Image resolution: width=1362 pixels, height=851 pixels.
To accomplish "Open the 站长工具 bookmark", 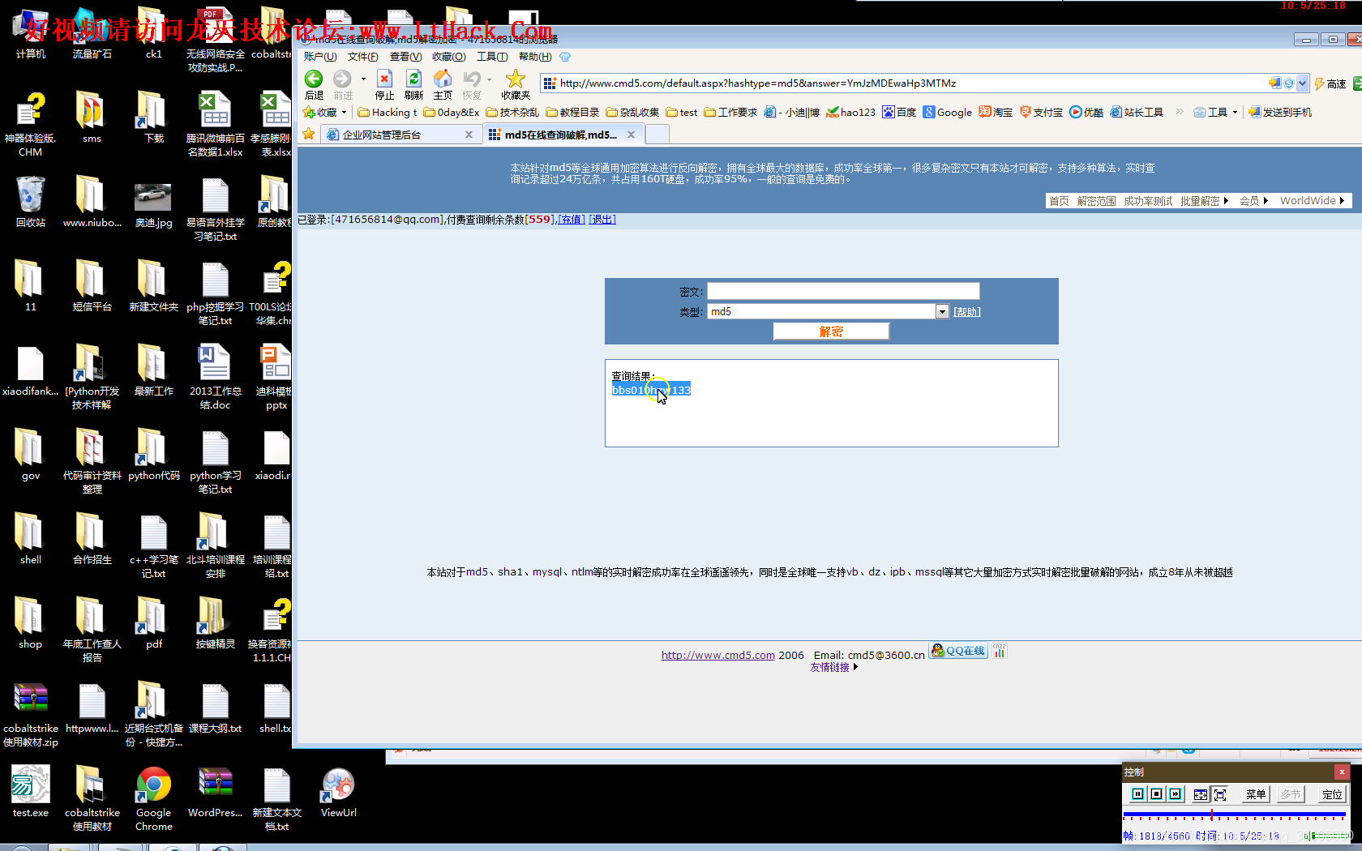I will click(x=1137, y=112).
